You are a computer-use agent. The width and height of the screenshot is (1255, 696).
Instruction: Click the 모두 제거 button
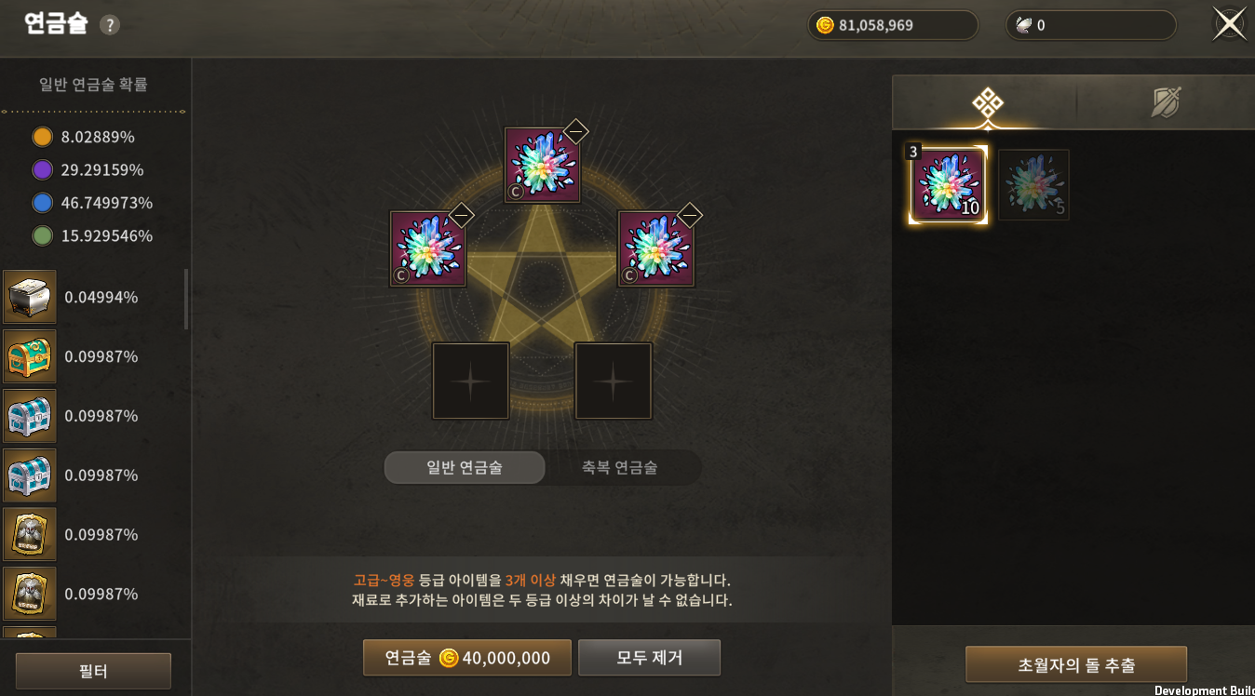(x=650, y=658)
